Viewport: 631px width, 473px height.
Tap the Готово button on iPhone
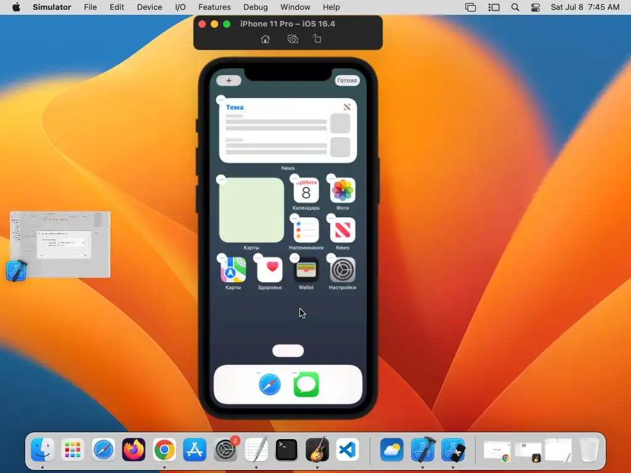point(347,81)
